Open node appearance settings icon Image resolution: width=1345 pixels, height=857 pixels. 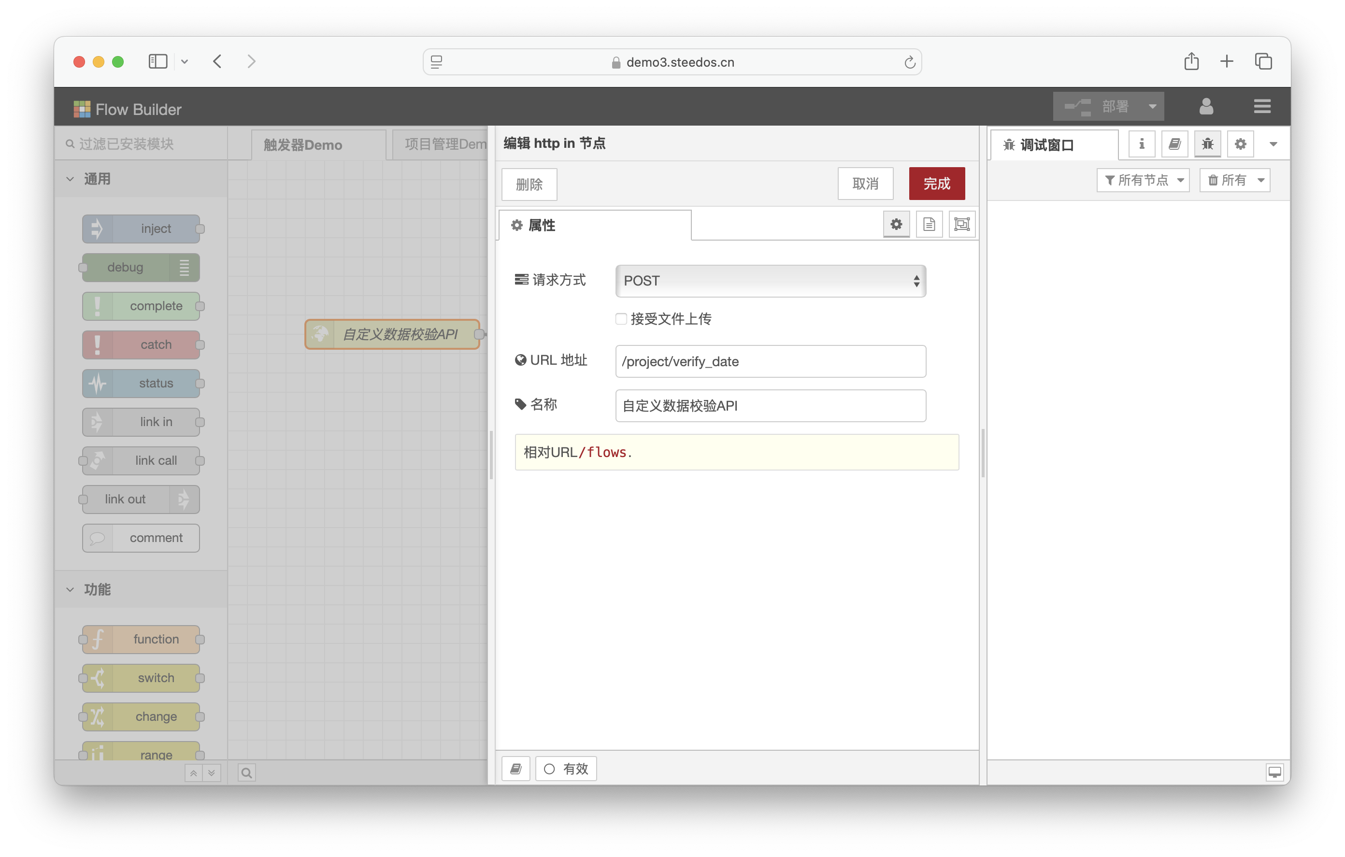[x=962, y=225]
